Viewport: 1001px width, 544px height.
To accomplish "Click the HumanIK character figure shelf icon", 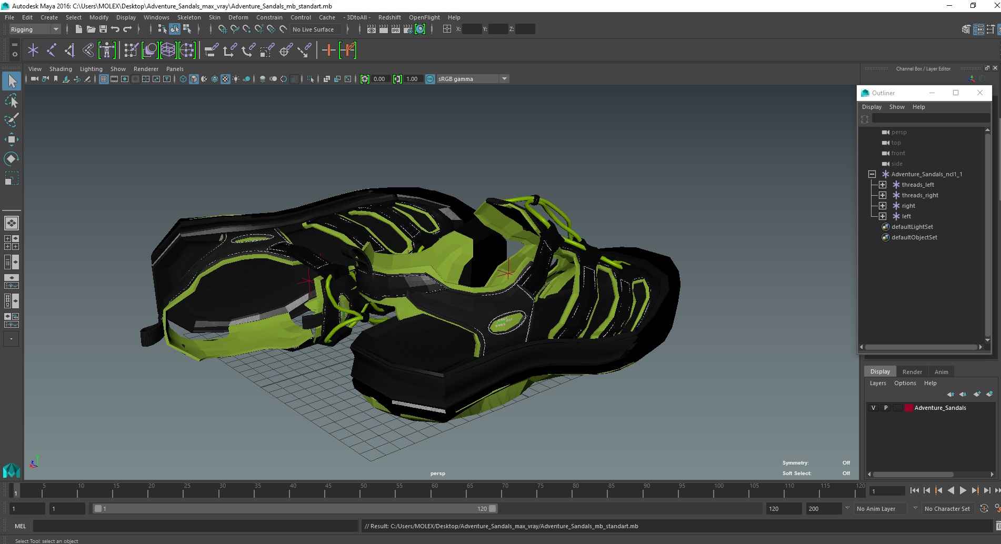I will [x=107, y=51].
